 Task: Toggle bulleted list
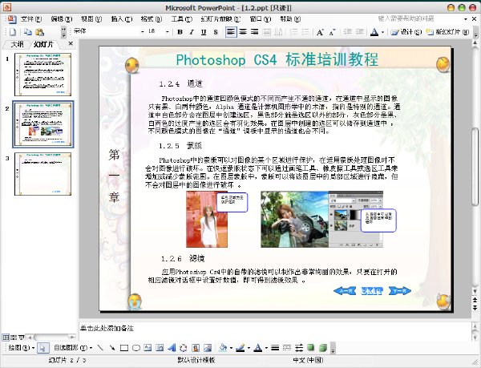pos(305,32)
